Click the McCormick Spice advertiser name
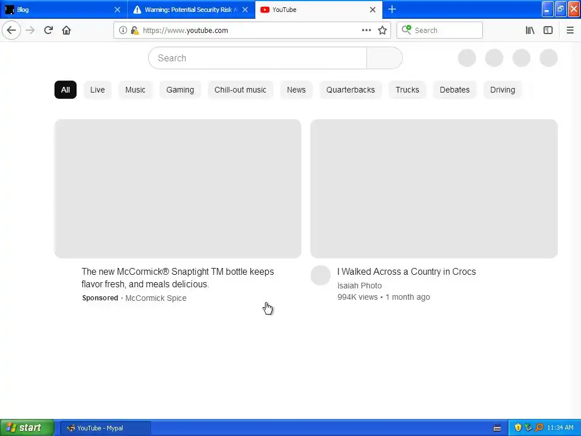581x436 pixels. point(155,298)
